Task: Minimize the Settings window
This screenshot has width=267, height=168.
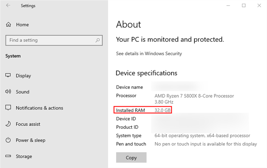Action: 230,5
